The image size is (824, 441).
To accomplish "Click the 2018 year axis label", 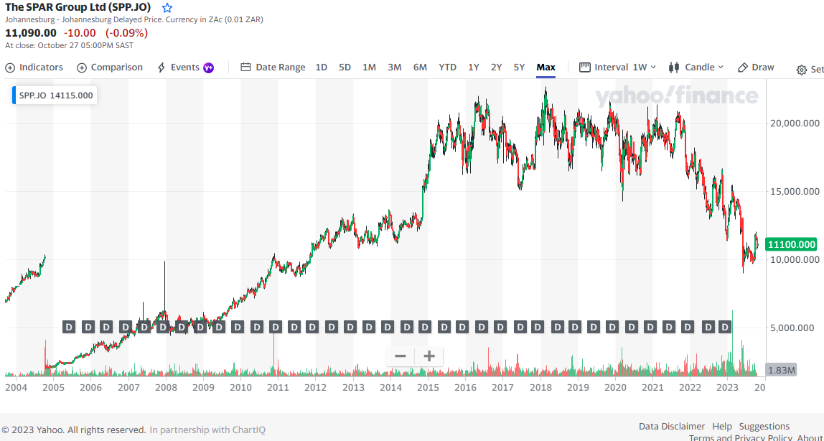I will click(540, 387).
